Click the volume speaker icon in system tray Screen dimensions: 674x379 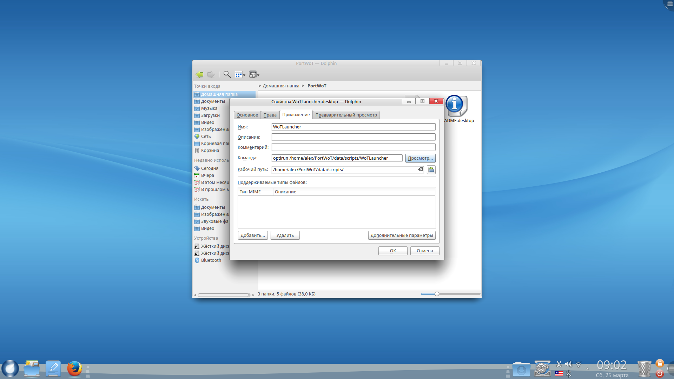(568, 364)
